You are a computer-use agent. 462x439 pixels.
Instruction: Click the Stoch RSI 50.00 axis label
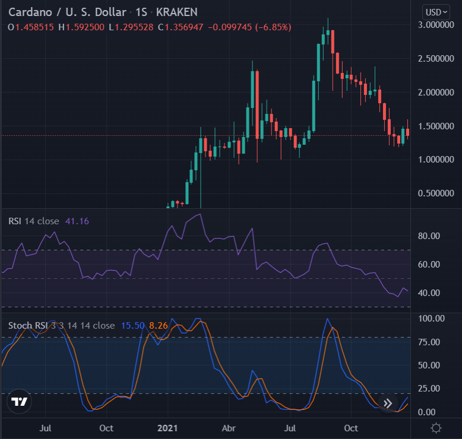point(429,365)
